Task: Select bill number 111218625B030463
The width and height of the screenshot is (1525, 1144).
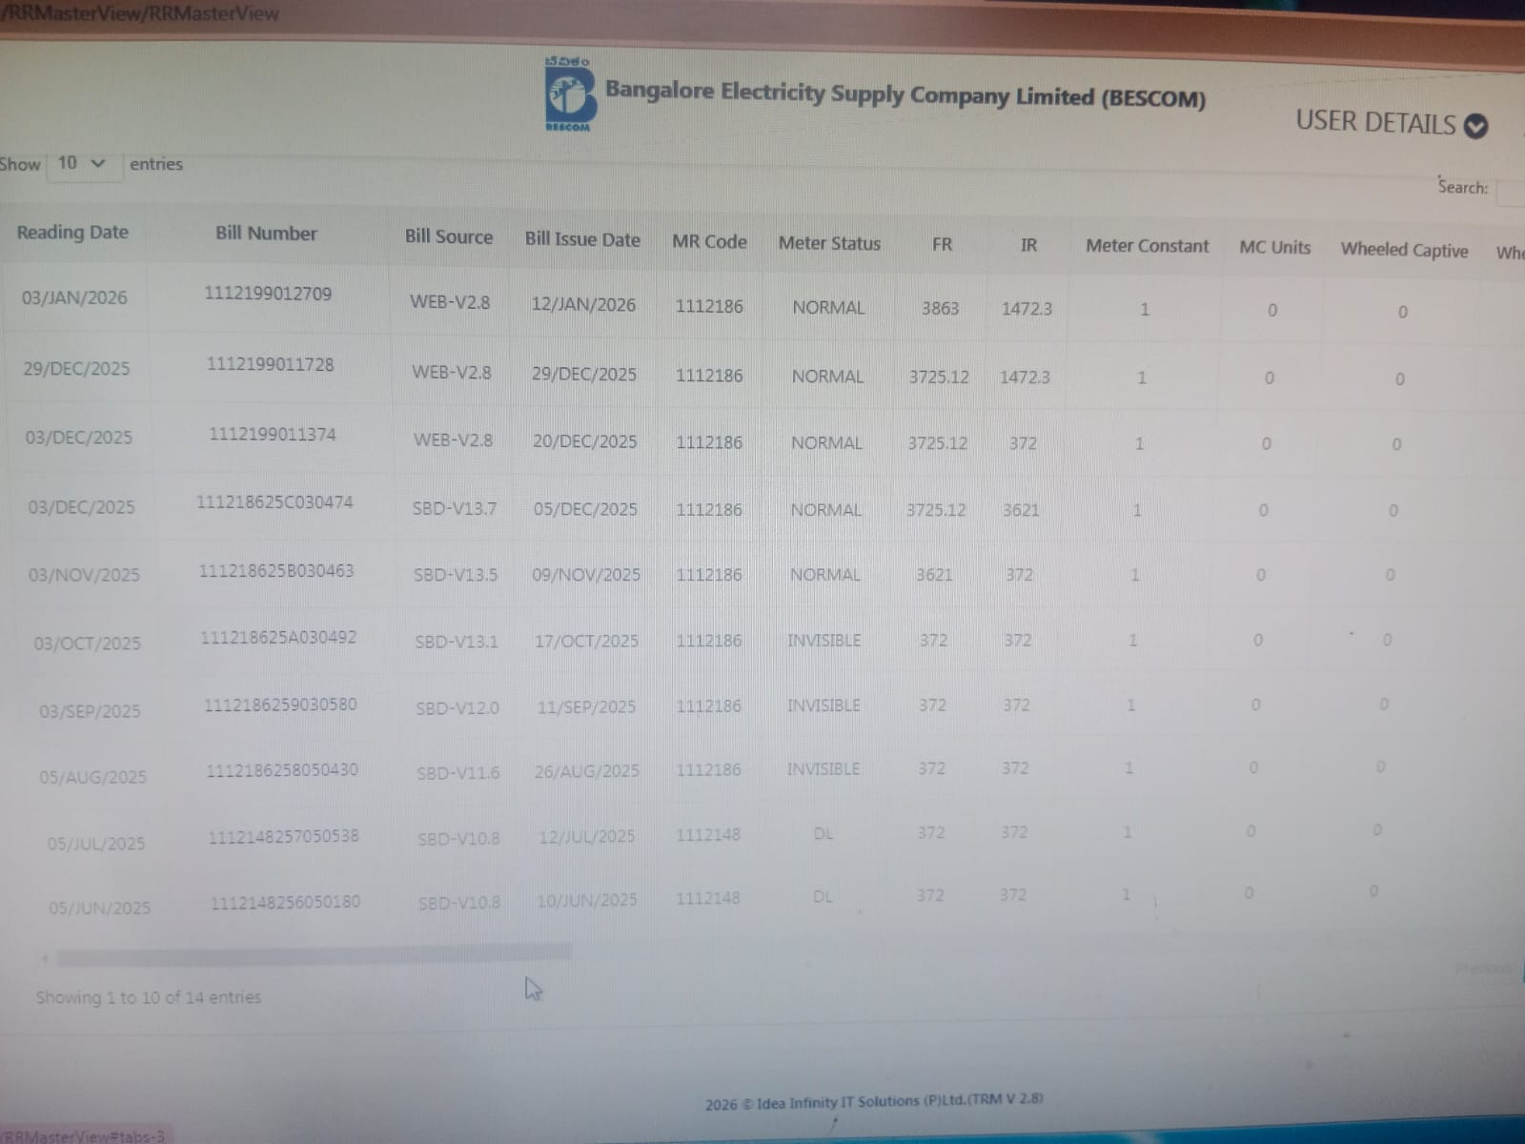Action: 276,571
